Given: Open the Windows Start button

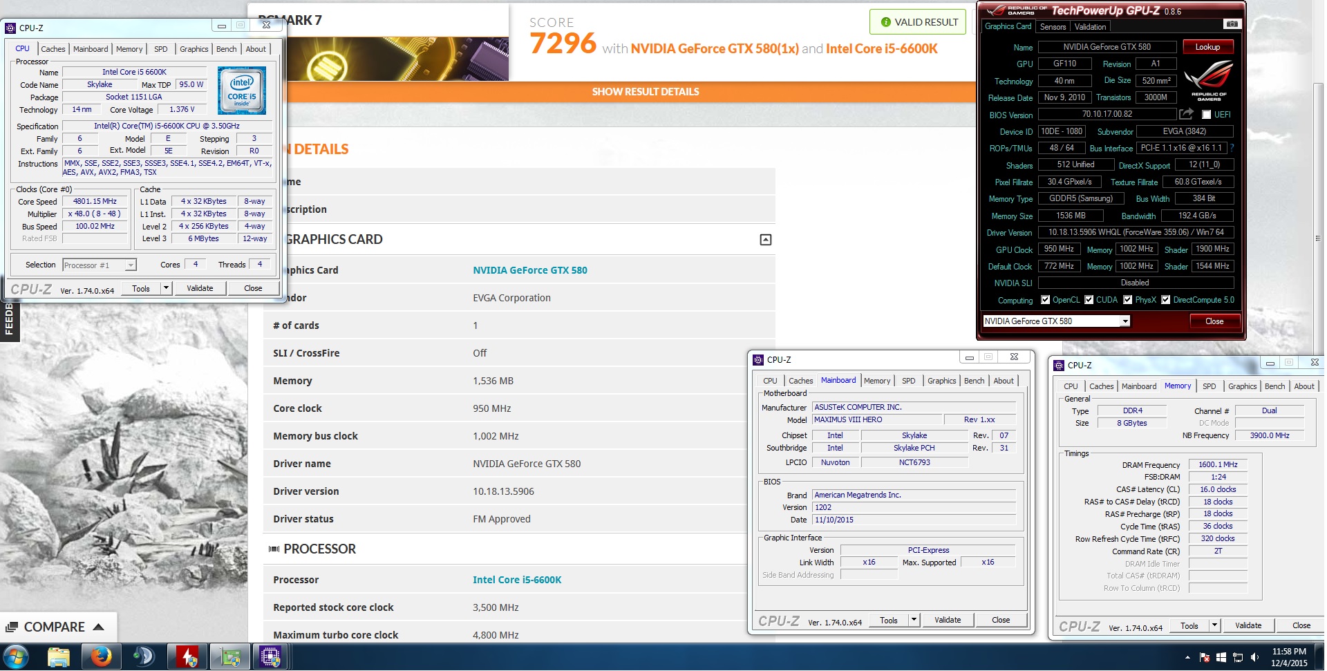Looking at the screenshot, I should pyautogui.click(x=15, y=656).
